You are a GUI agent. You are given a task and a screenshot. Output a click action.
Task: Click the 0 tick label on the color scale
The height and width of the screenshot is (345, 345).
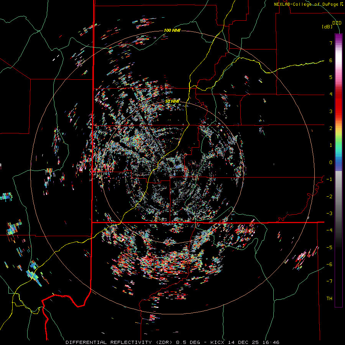(x=331, y=163)
